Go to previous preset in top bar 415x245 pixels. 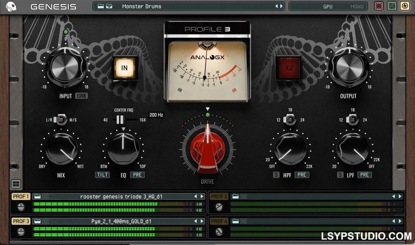point(276,6)
